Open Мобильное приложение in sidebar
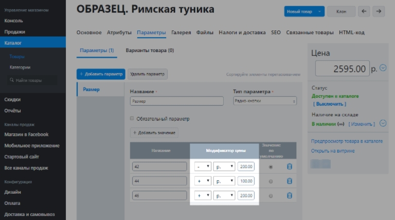 coord(32,146)
